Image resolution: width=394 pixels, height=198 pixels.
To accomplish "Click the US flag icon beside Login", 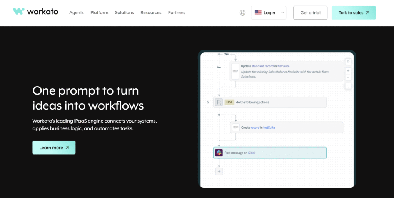I will click(258, 13).
